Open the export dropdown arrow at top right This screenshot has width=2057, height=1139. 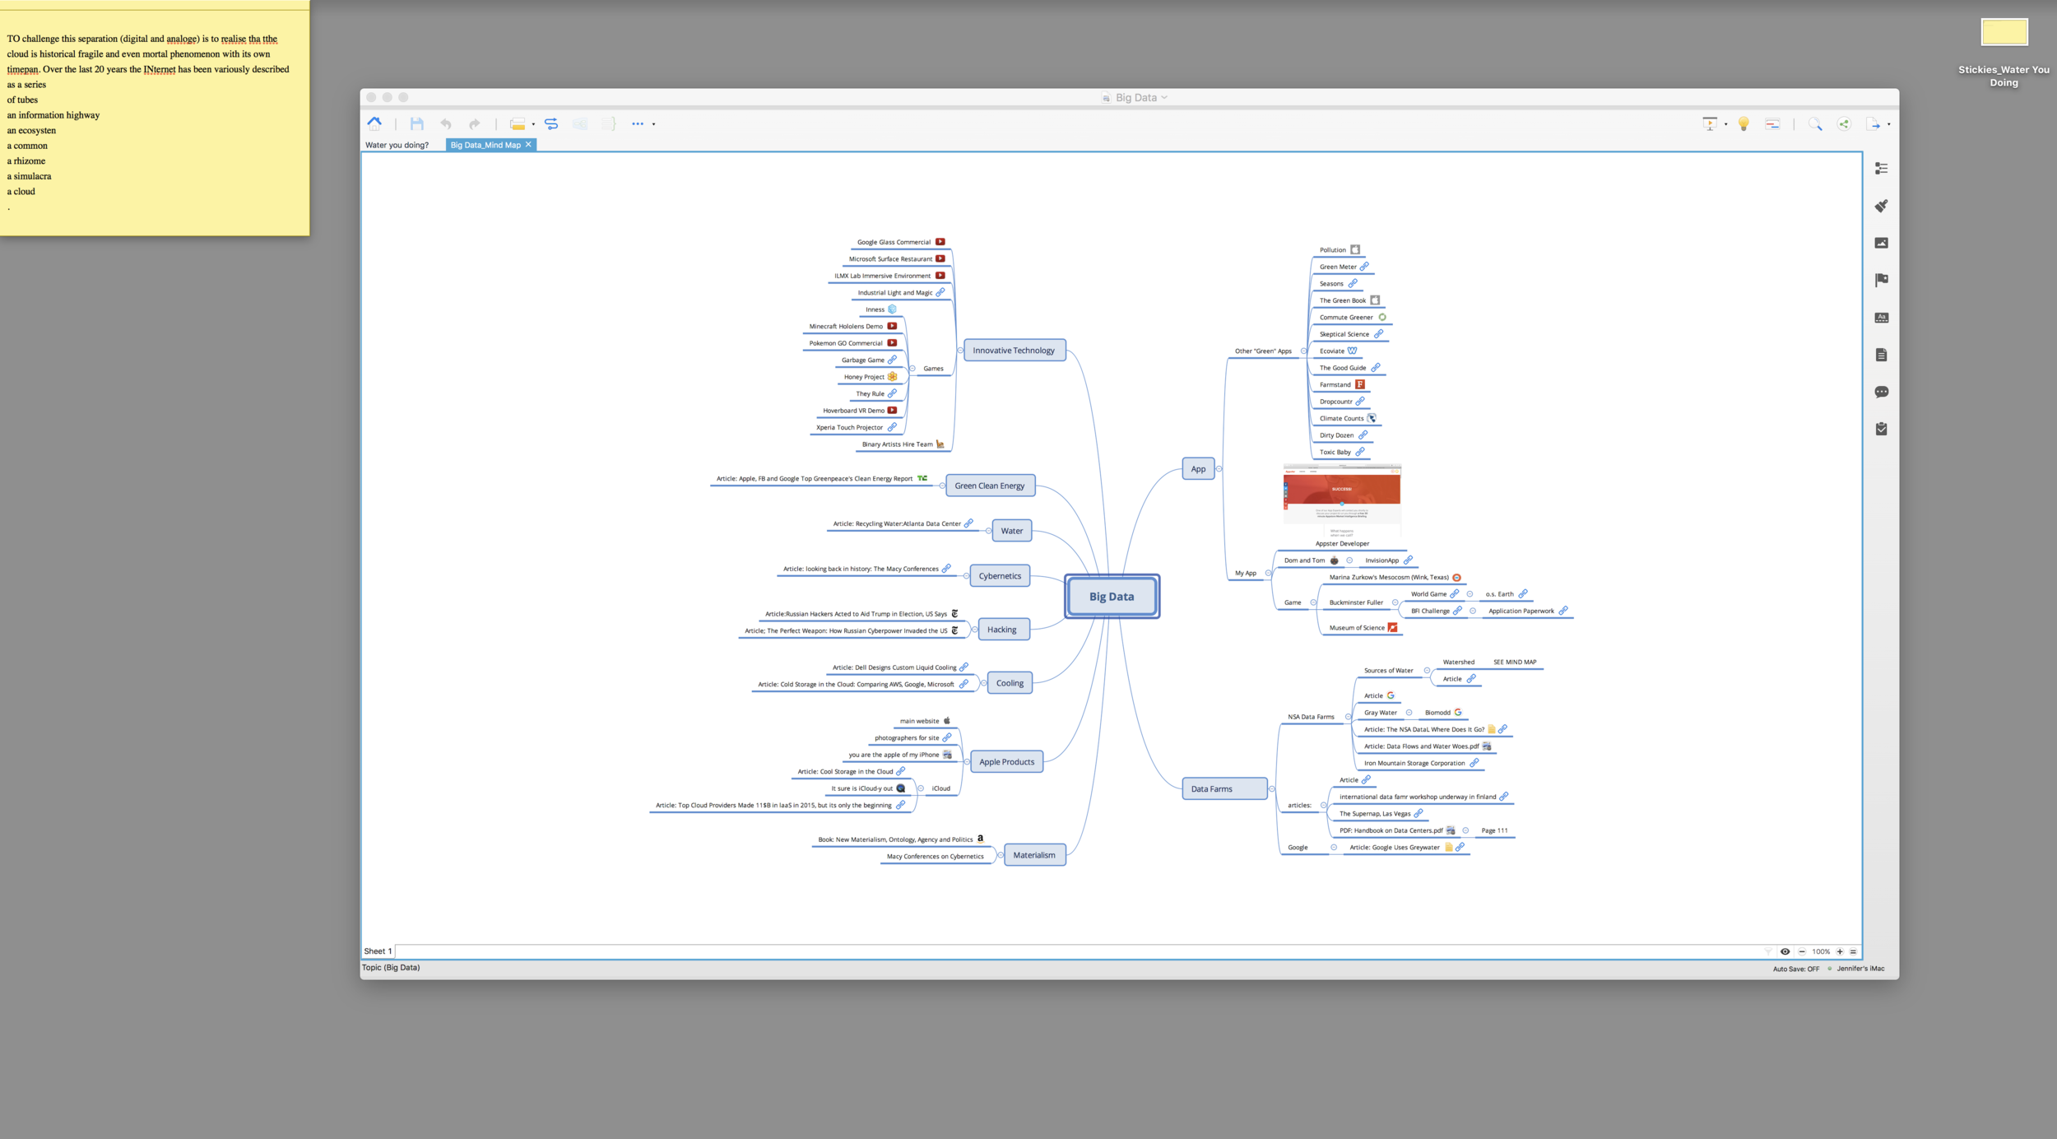click(x=1889, y=123)
